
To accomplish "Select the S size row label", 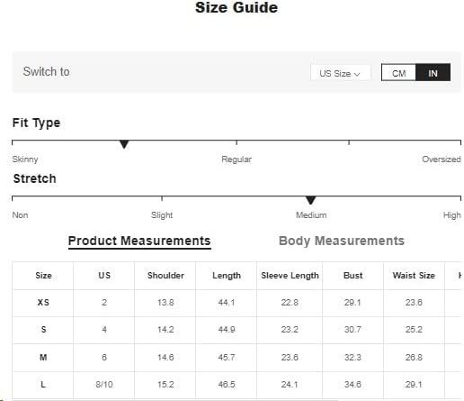I will point(43,330).
